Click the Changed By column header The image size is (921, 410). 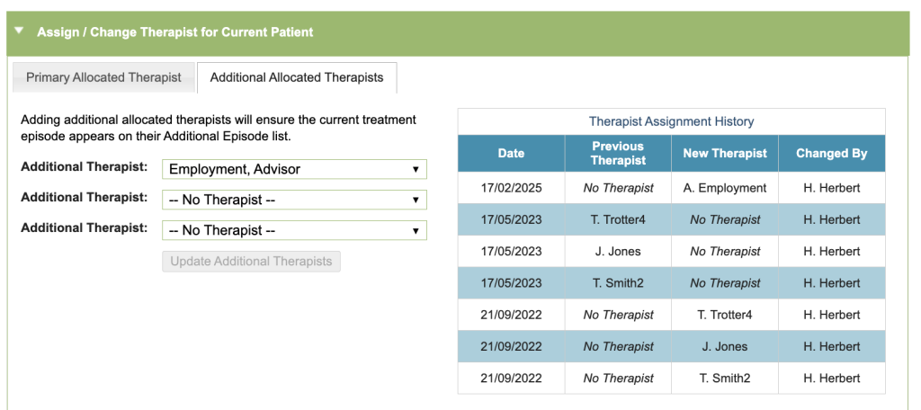pyautogui.click(x=832, y=154)
